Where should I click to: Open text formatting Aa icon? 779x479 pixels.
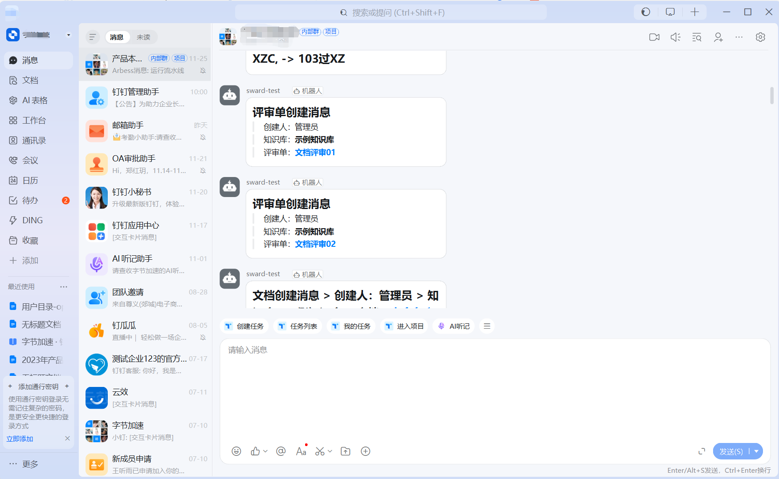[x=301, y=451]
